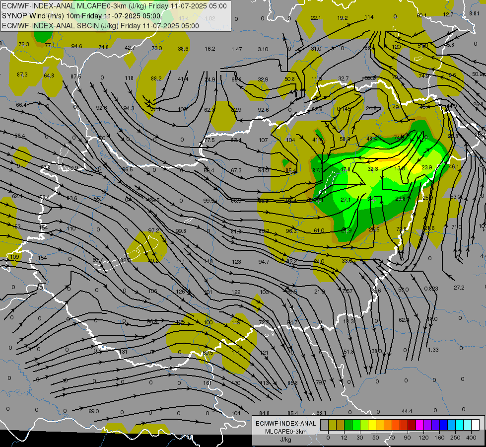Viewport: 486px width, 447px height.
Task: Click the map value 53.0
Action: tap(455, 197)
